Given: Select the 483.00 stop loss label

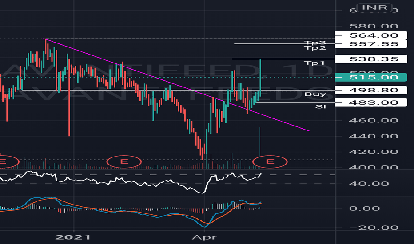Looking at the screenshot, I should 371,102.
